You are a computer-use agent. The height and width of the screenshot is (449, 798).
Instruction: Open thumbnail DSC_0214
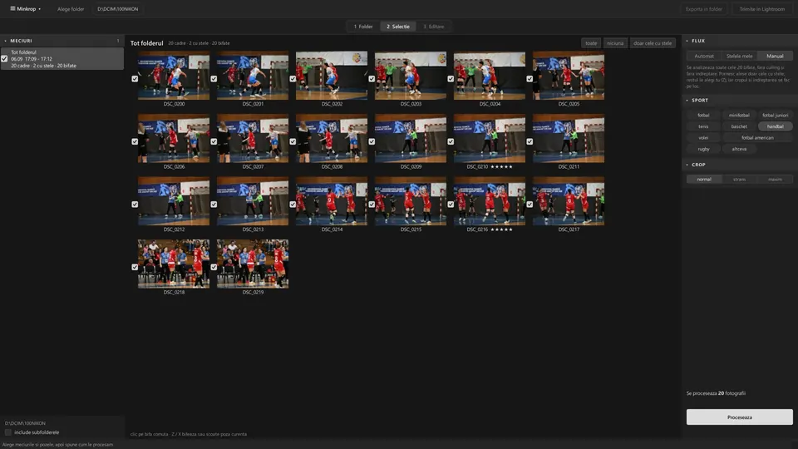click(x=332, y=201)
